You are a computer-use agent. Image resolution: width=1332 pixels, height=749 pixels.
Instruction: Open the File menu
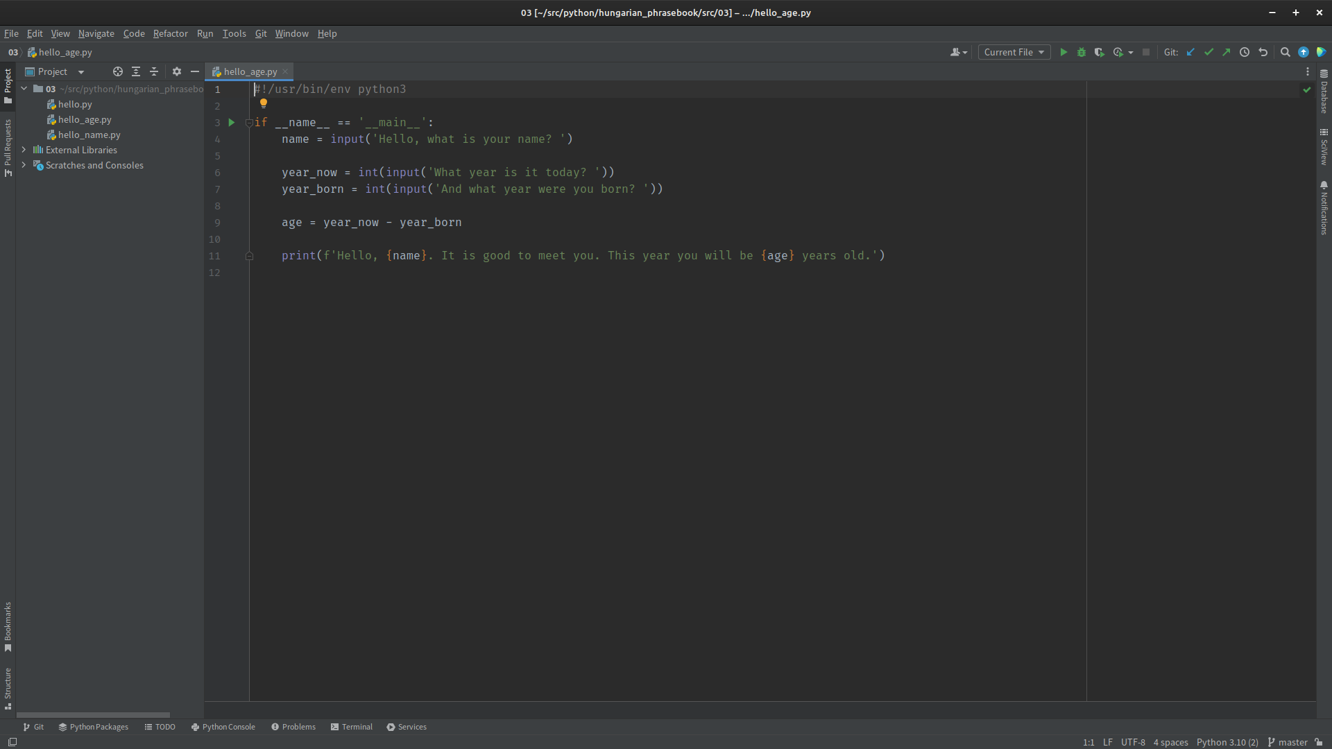click(x=11, y=33)
